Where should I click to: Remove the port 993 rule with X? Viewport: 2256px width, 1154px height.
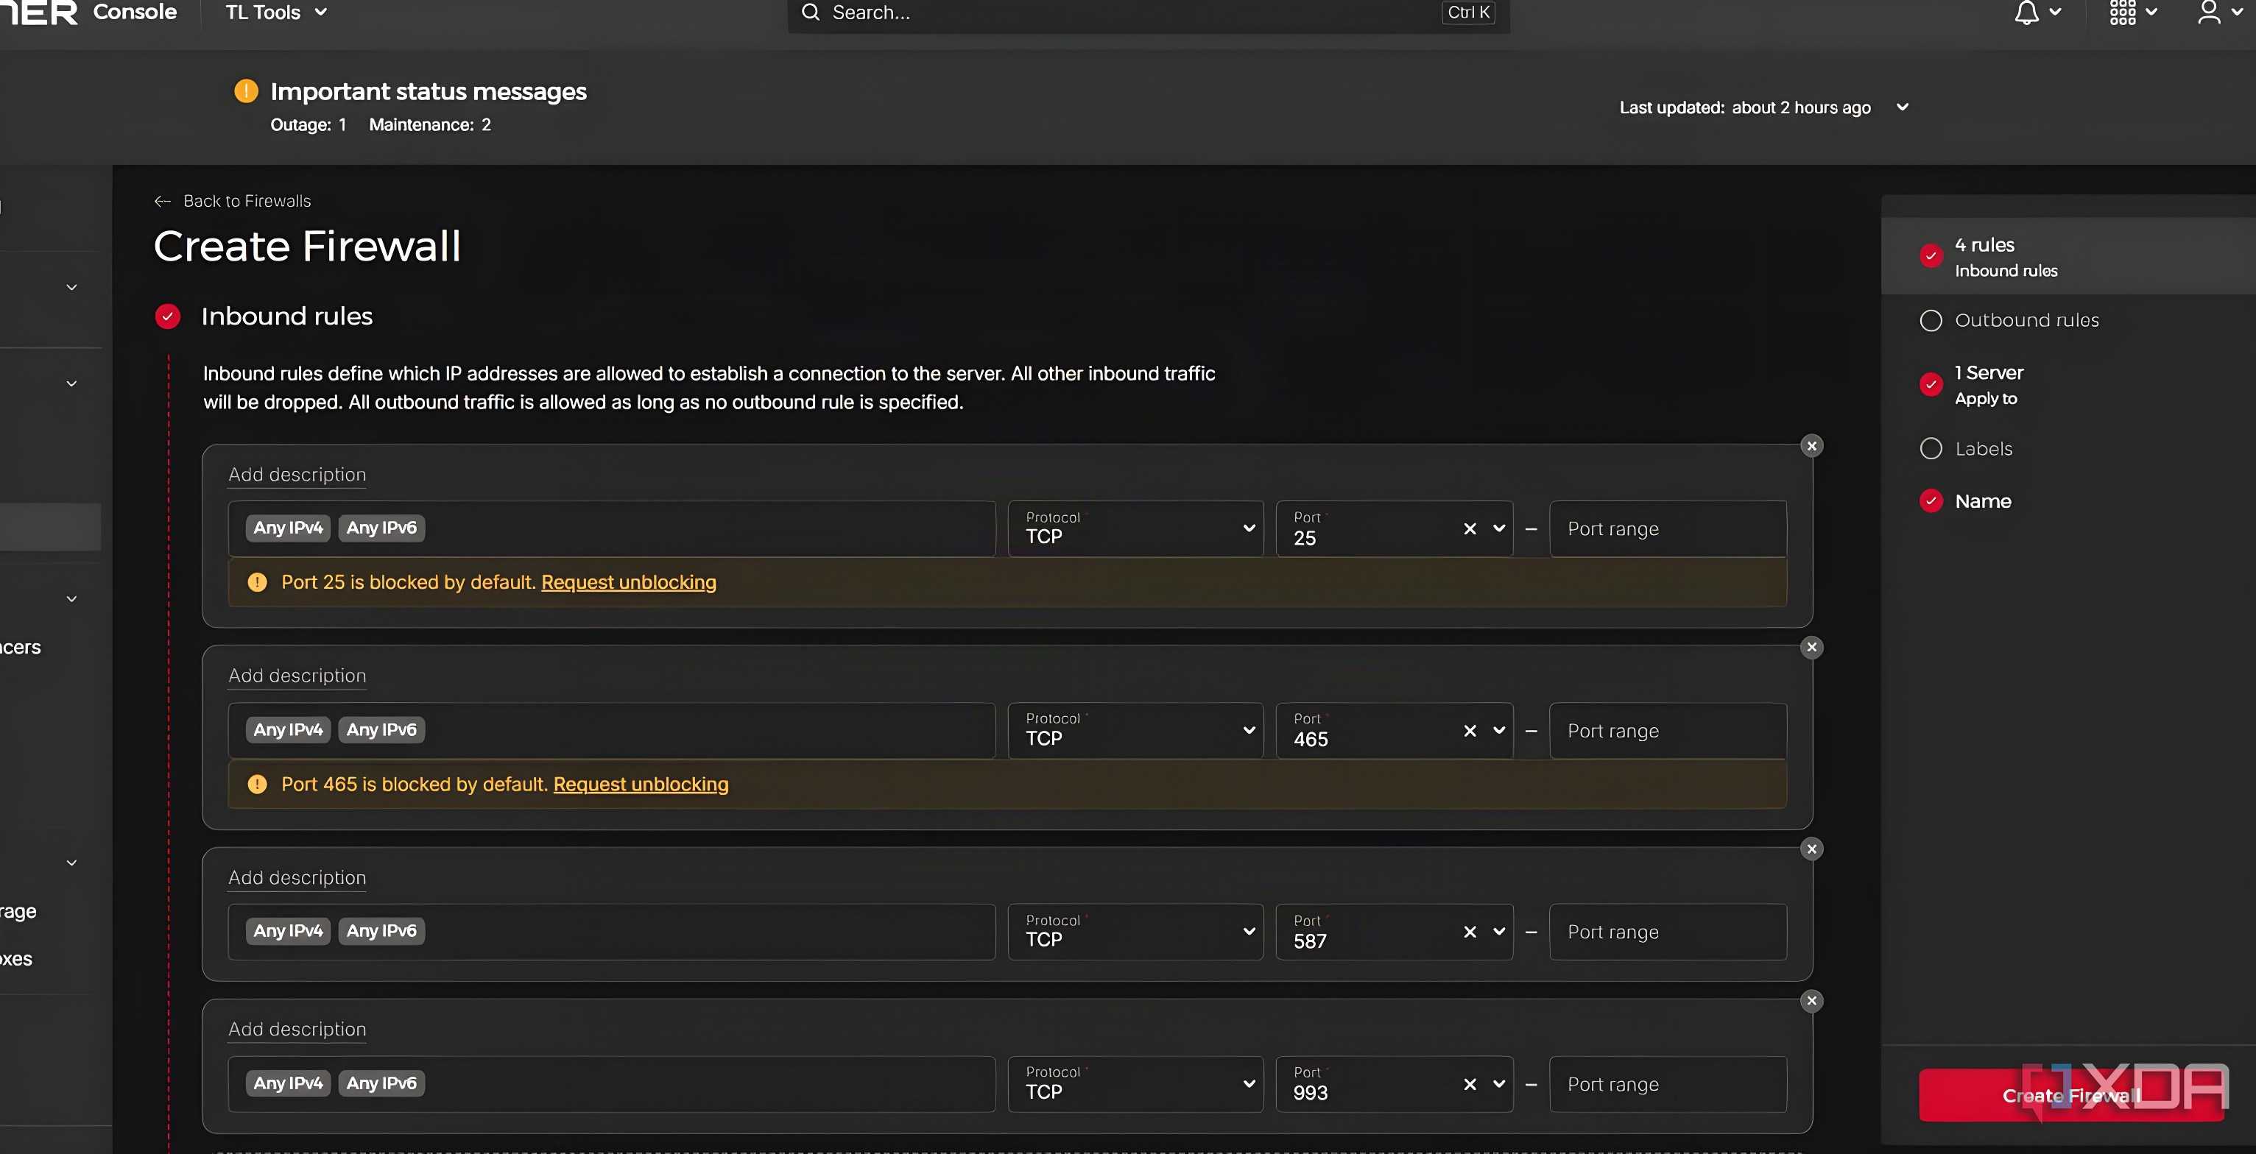tap(1812, 1001)
